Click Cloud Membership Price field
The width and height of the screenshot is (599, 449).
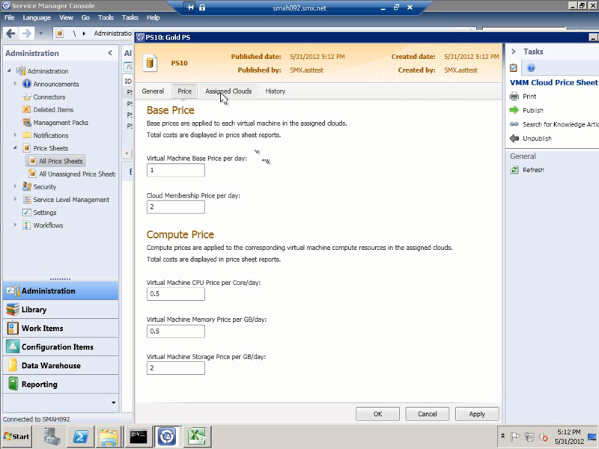176,207
